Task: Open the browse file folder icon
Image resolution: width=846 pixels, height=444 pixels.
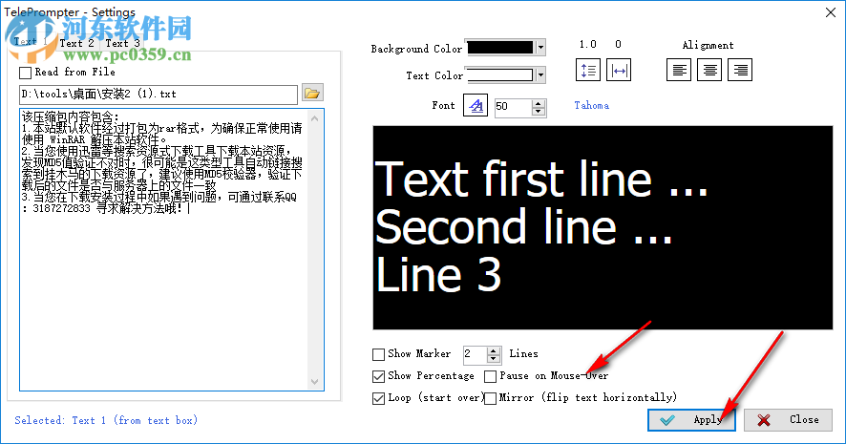Action: (x=312, y=94)
